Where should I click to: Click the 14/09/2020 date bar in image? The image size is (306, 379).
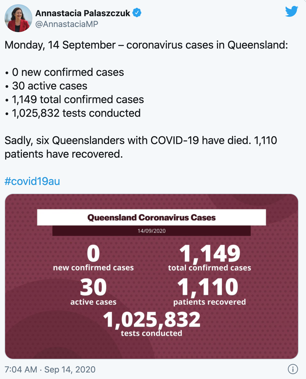pos(152,231)
